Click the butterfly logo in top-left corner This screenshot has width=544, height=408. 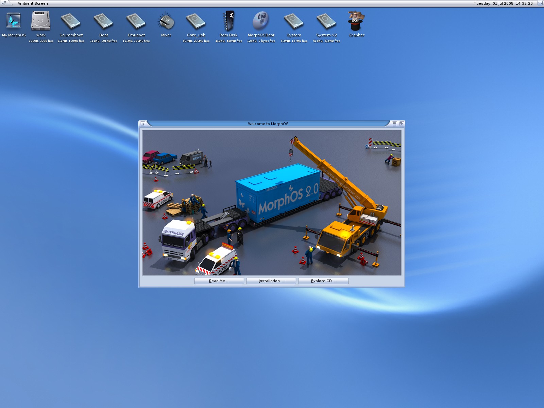tap(4, 3)
